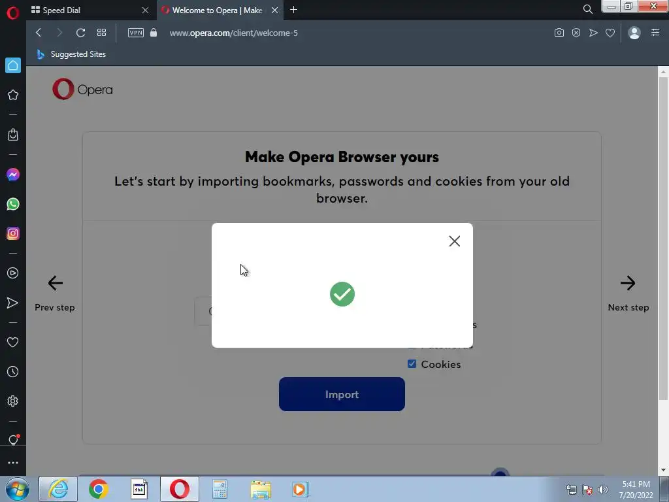The image size is (669, 502).
Task: Open Google Chrome from taskbar
Action: point(99,489)
